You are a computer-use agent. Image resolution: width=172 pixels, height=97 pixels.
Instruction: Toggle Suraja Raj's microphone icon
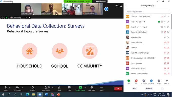point(165,22)
